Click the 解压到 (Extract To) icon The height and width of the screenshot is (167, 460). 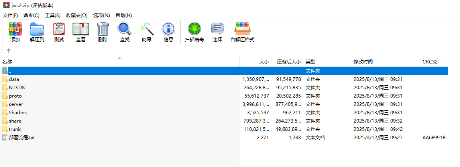click(x=37, y=32)
